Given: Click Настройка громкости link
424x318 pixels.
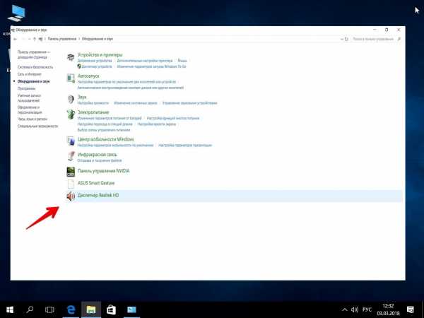Looking at the screenshot, I should [x=93, y=102].
